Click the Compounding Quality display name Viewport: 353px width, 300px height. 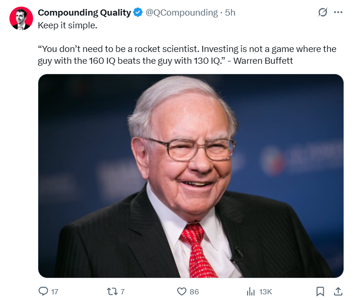coord(85,13)
